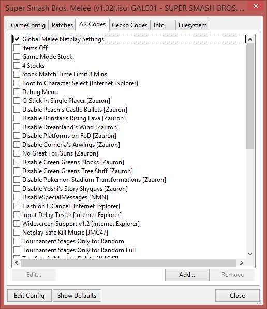Enable Netplay Safe Kill Music checkbox
The image size is (267, 309).
click(x=17, y=232)
